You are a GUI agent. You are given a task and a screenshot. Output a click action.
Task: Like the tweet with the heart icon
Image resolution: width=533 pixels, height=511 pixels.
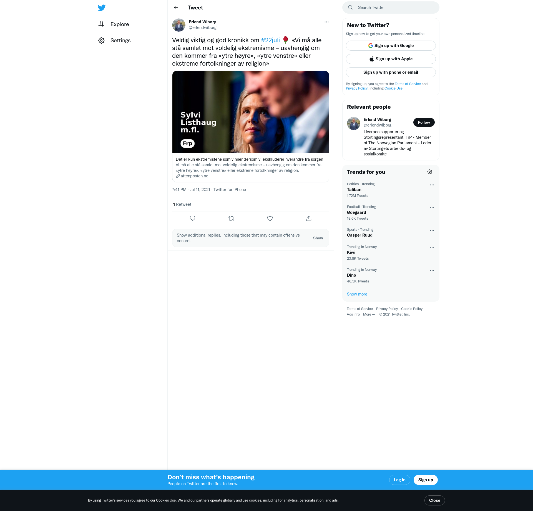point(270,219)
